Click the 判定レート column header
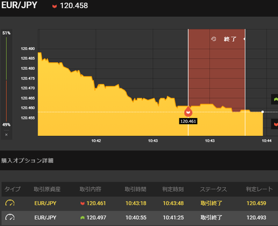This screenshot has height=226, width=278. click(x=259, y=189)
